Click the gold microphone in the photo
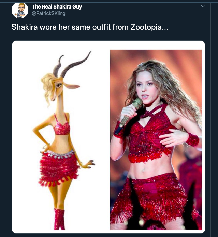 pyautogui.click(x=131, y=113)
